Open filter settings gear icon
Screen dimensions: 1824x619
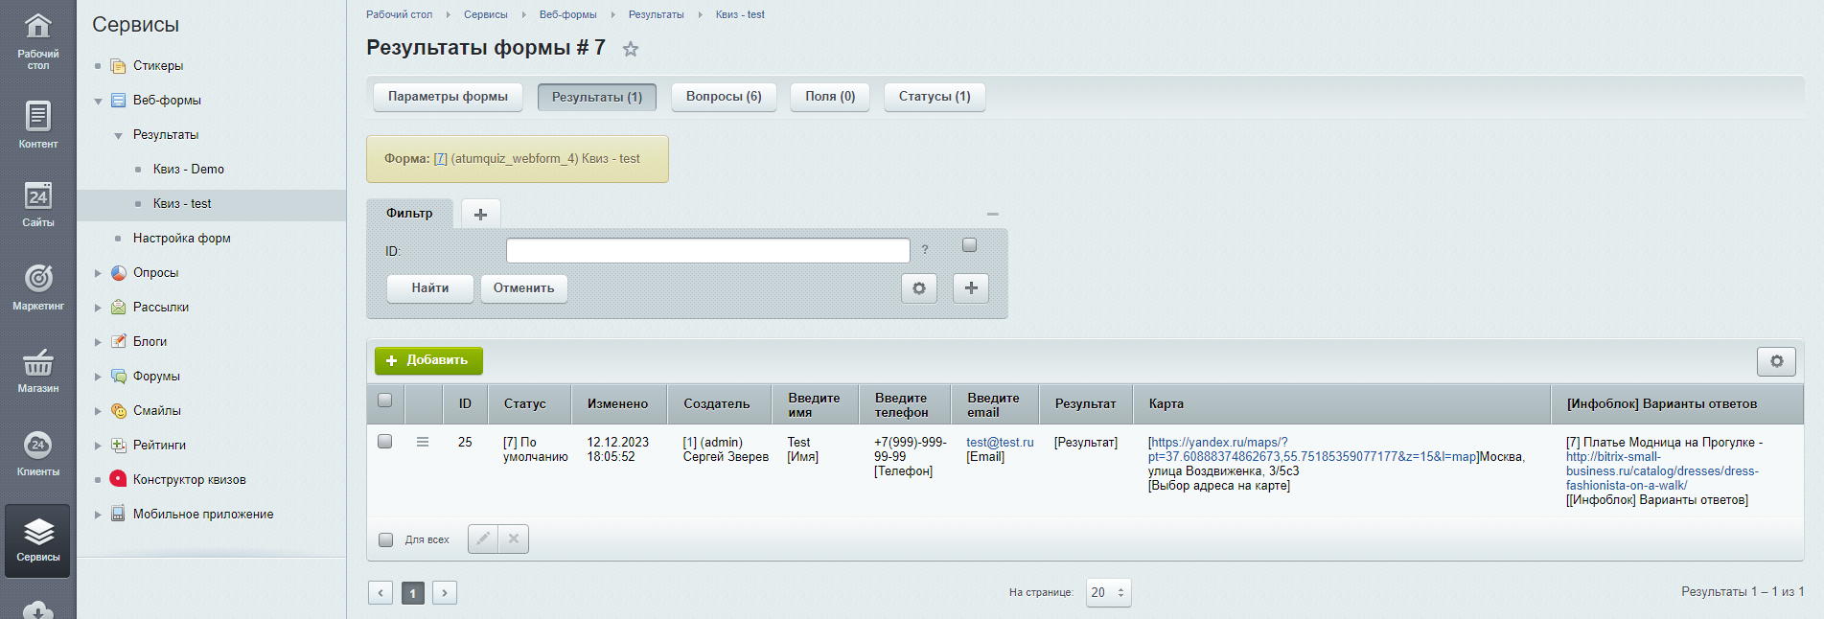(918, 287)
